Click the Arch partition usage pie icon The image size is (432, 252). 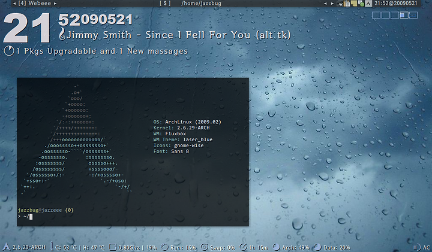click(276, 247)
